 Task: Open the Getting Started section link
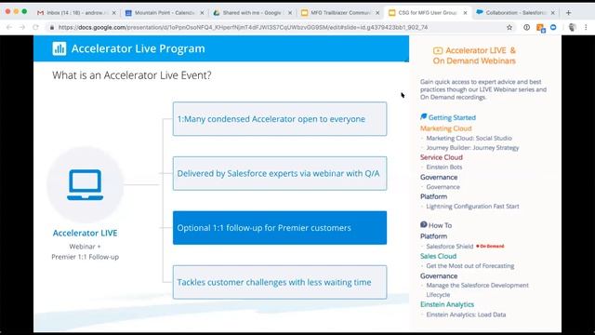coord(452,117)
